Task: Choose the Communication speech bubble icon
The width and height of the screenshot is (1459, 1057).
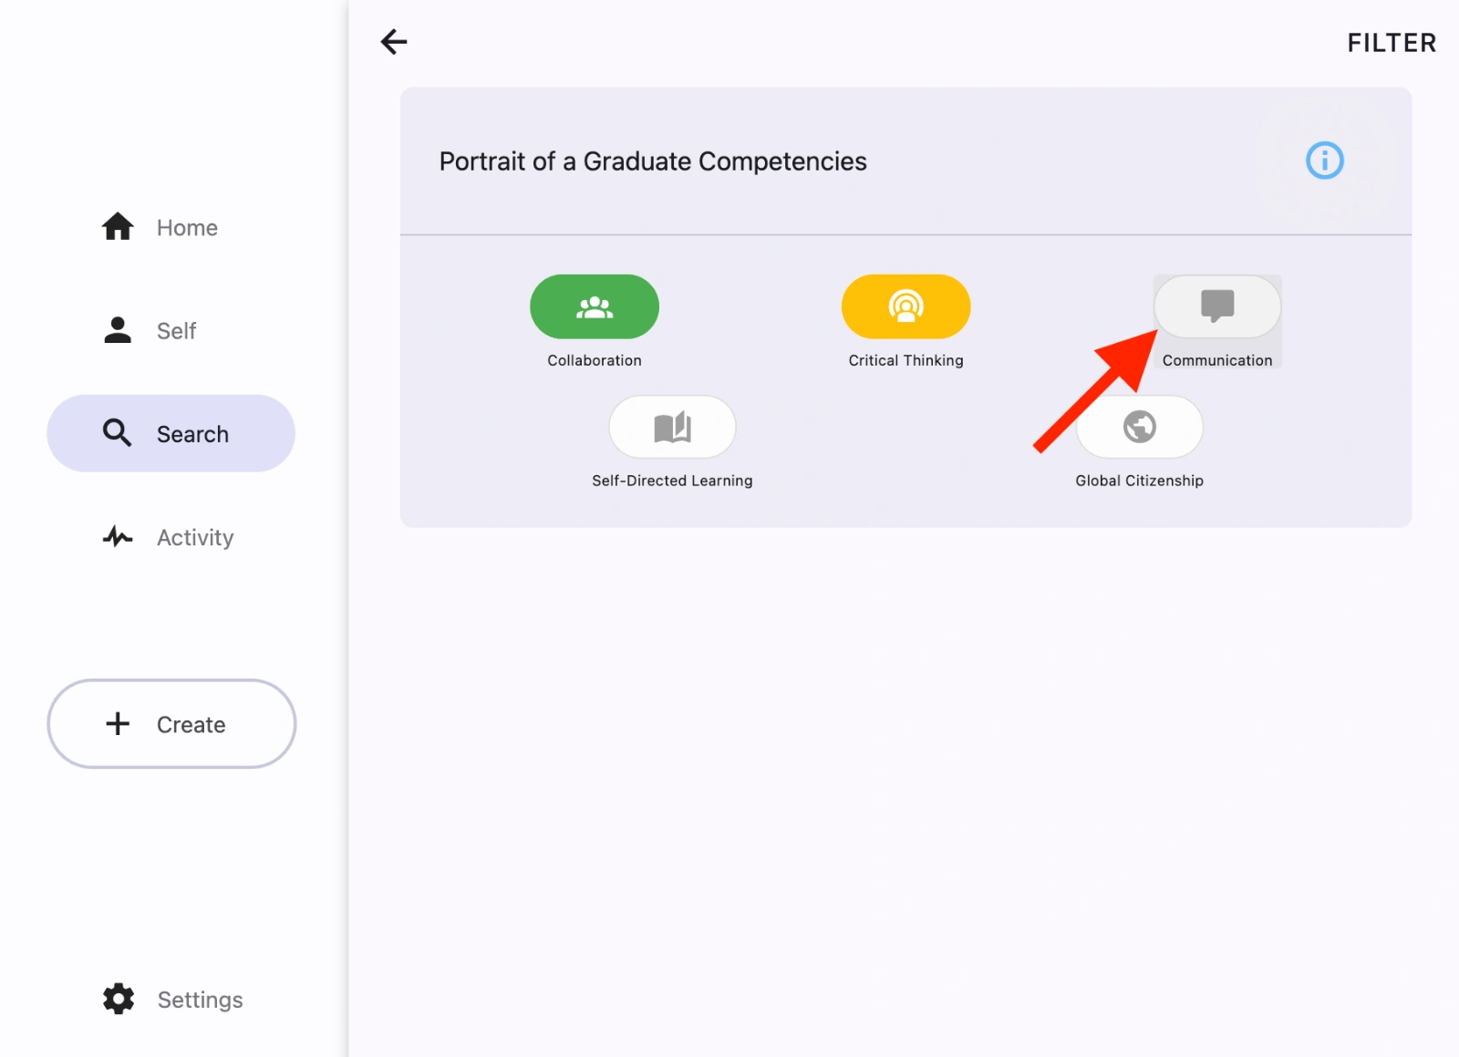Action: 1216,306
